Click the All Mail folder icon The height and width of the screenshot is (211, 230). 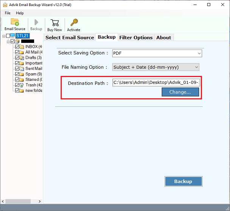pyautogui.click(x=22, y=52)
